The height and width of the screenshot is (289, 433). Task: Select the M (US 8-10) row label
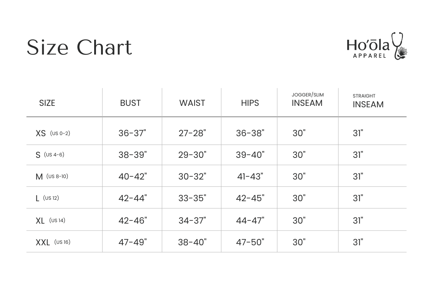[x=52, y=177]
